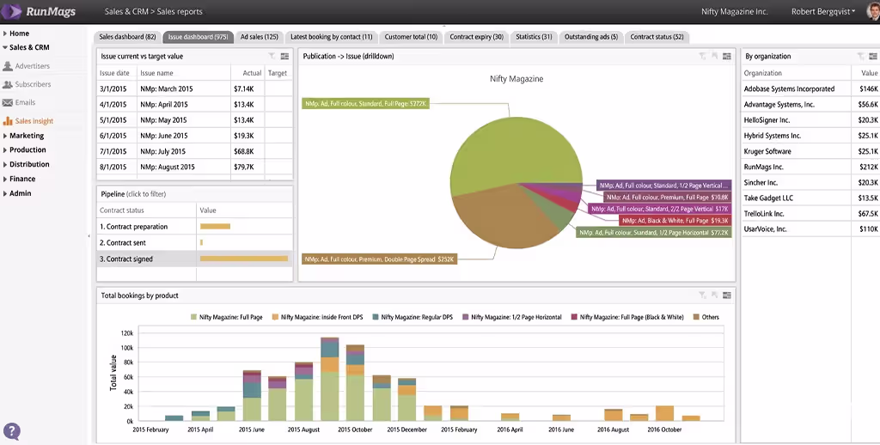Select the NMp: August 2015 issue row
Screen dimensions: 880x445
click(x=195, y=168)
